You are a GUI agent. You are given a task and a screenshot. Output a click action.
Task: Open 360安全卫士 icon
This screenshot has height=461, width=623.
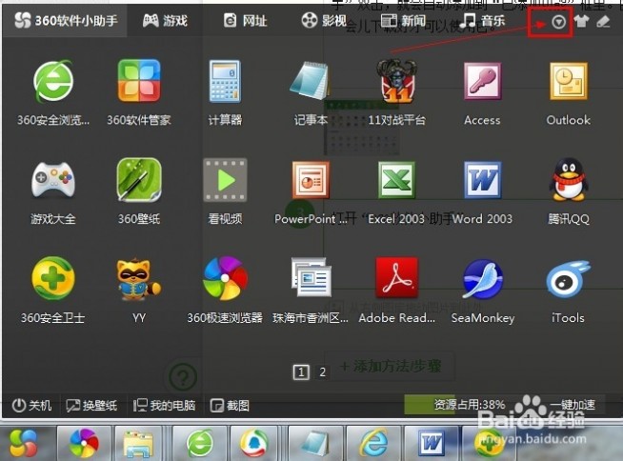52,278
